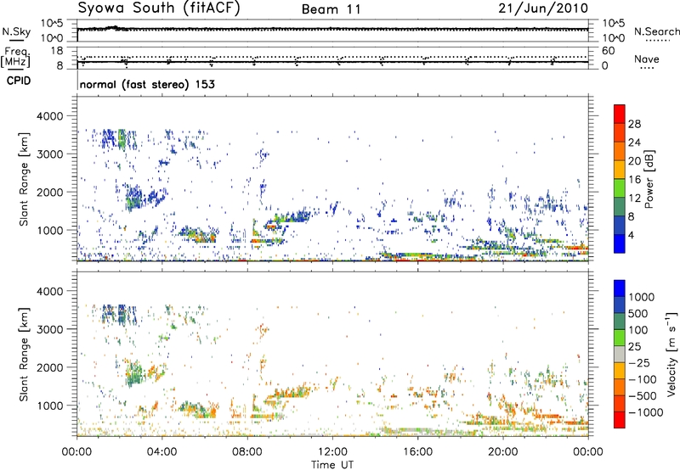Click the 'Syowa South (fitACF)' title
The width and height of the screenshot is (680, 470).
[x=159, y=8]
